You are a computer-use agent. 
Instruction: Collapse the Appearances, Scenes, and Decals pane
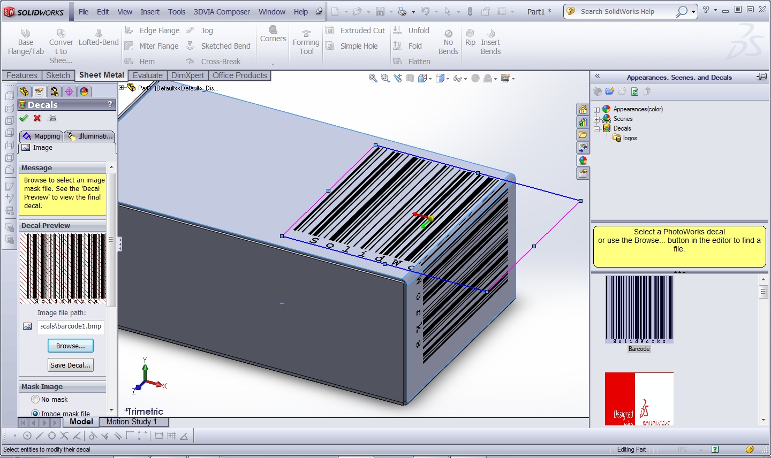598,77
